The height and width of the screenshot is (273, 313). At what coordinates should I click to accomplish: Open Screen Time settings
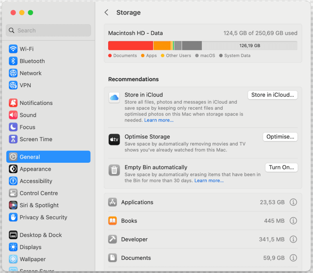pyautogui.click(x=48, y=139)
